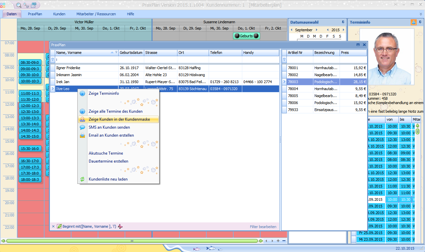The width and height of the screenshot is (425, 252).
Task: Open the filter history dropdown next to the filter text
Action: tap(120, 226)
